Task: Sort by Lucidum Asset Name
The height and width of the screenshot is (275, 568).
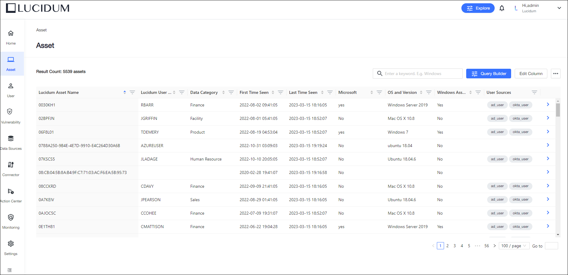Action: (125, 92)
